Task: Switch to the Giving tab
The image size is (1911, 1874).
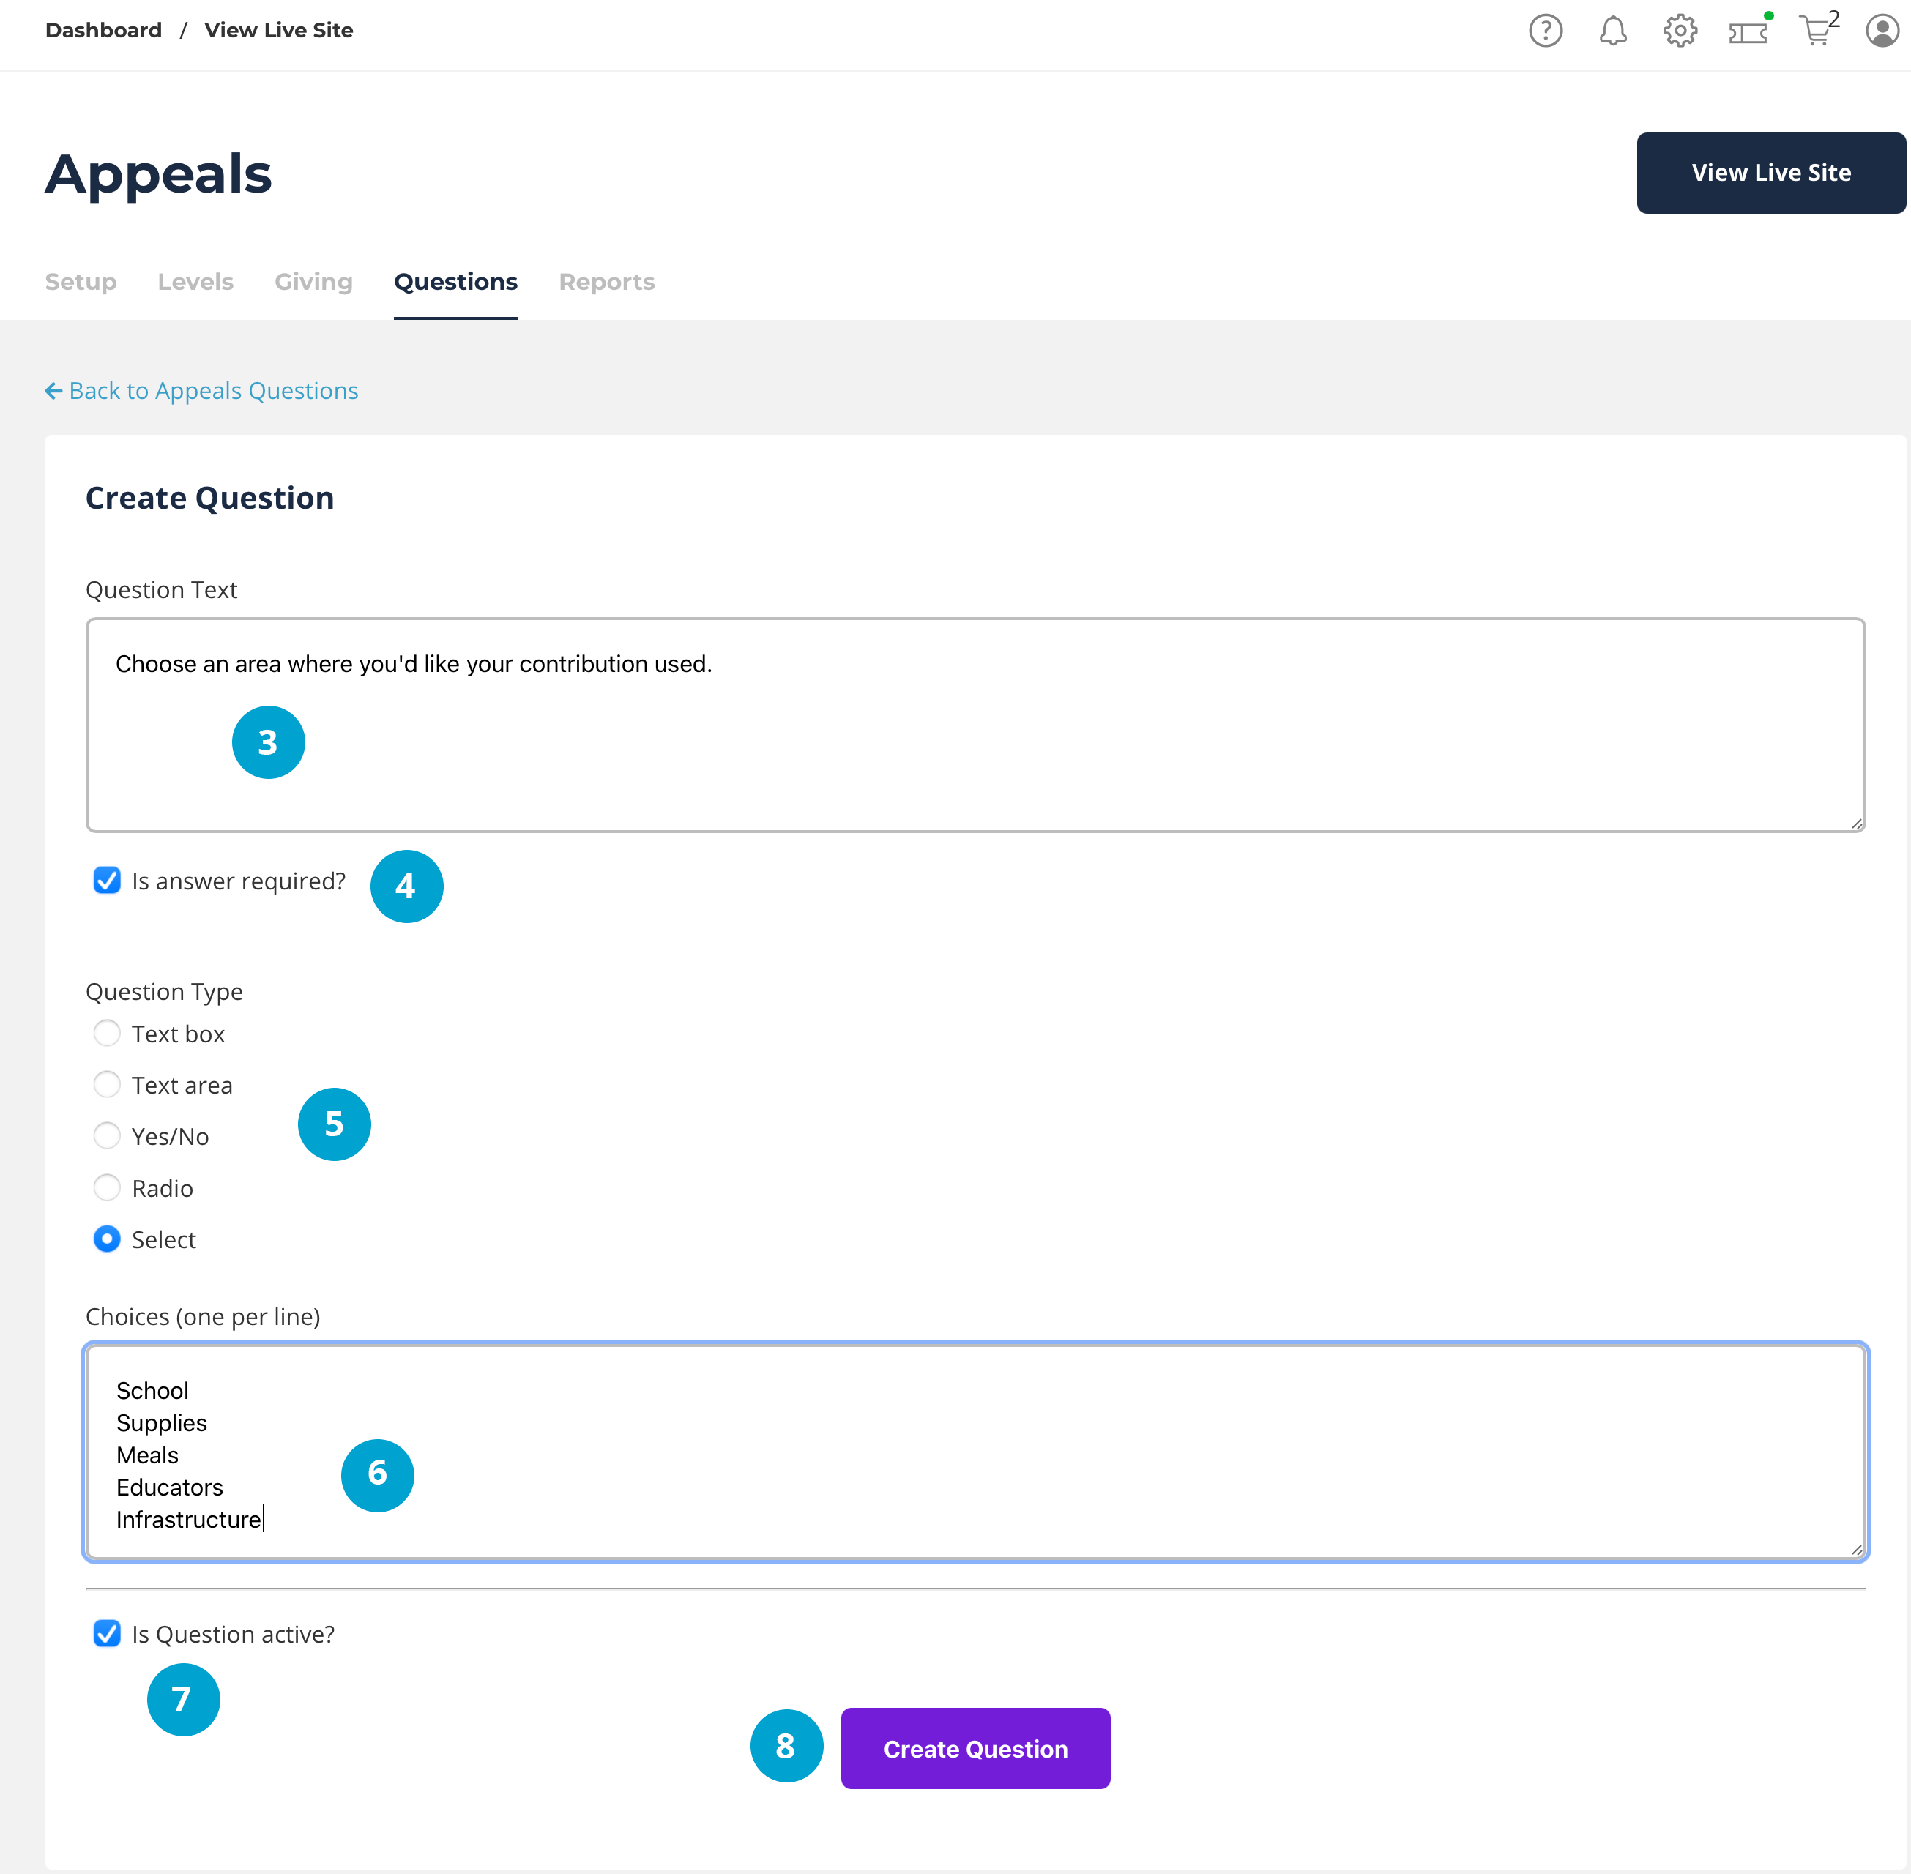Action: [313, 282]
